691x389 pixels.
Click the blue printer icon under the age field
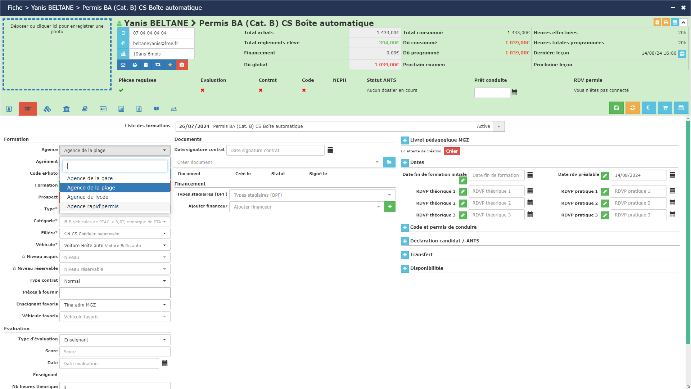coord(135,65)
